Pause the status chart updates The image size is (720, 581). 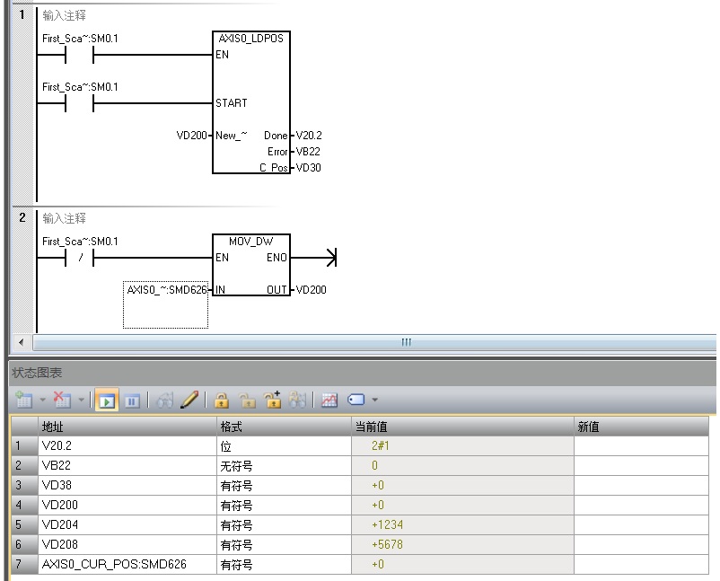click(129, 401)
